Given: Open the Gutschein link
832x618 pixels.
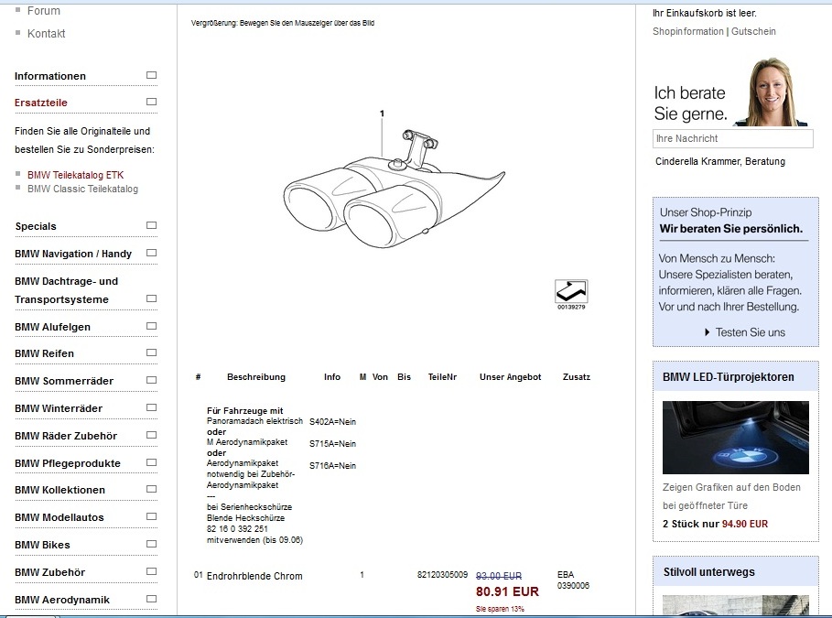Looking at the screenshot, I should point(753,31).
